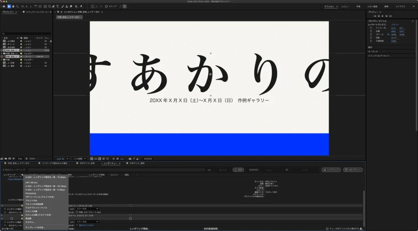Select the Roto Brush tool
Viewport: 418px width, 231px height.
tap(76, 7)
